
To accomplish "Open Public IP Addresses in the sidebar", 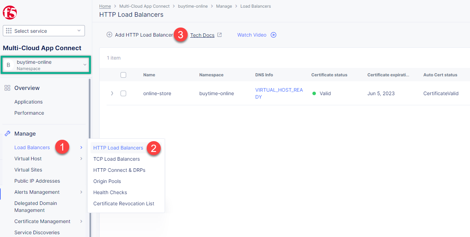I will tap(37, 181).
